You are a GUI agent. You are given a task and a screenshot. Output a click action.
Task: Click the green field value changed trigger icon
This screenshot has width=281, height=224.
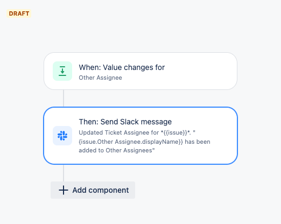pos(62,71)
